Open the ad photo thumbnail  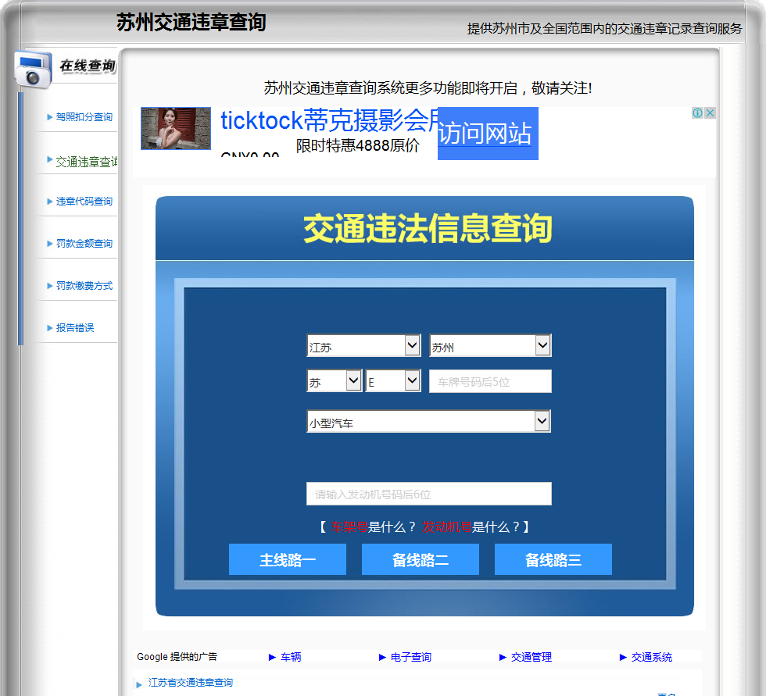pyautogui.click(x=176, y=128)
